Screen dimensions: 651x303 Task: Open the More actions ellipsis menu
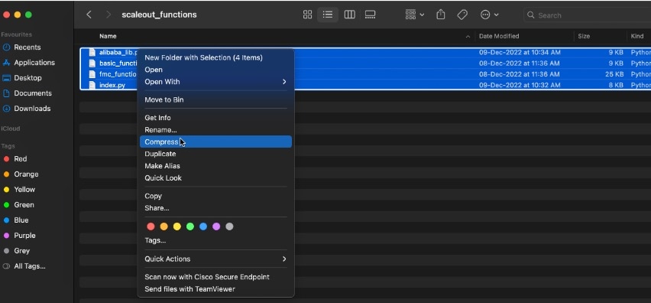point(489,15)
